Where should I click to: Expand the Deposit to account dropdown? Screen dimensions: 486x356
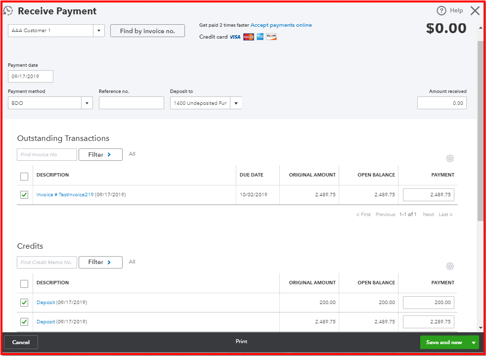[236, 103]
